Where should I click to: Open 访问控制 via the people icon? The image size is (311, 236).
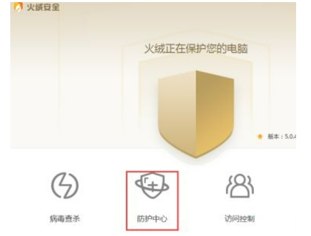point(240,186)
